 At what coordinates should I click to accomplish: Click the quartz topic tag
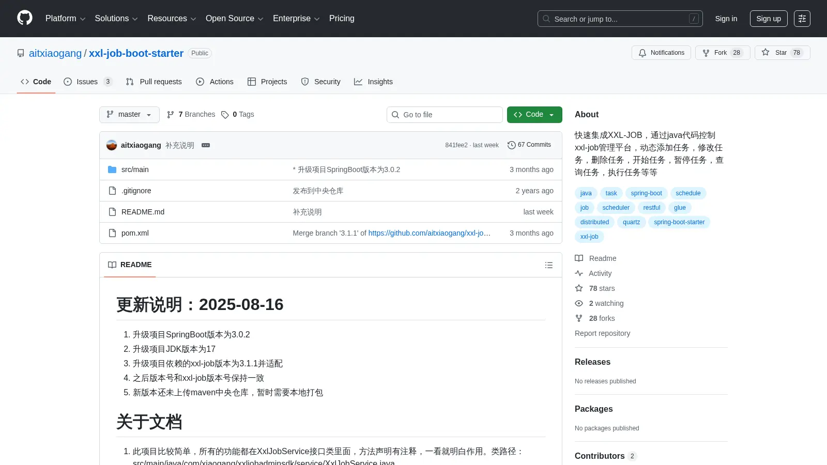tap(631, 222)
